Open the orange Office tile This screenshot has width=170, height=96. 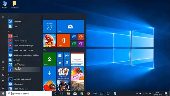pyautogui.click(x=63, y=40)
